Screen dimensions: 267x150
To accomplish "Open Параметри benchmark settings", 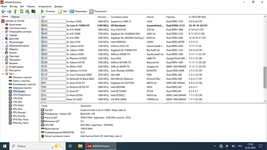I will (78, 11).
